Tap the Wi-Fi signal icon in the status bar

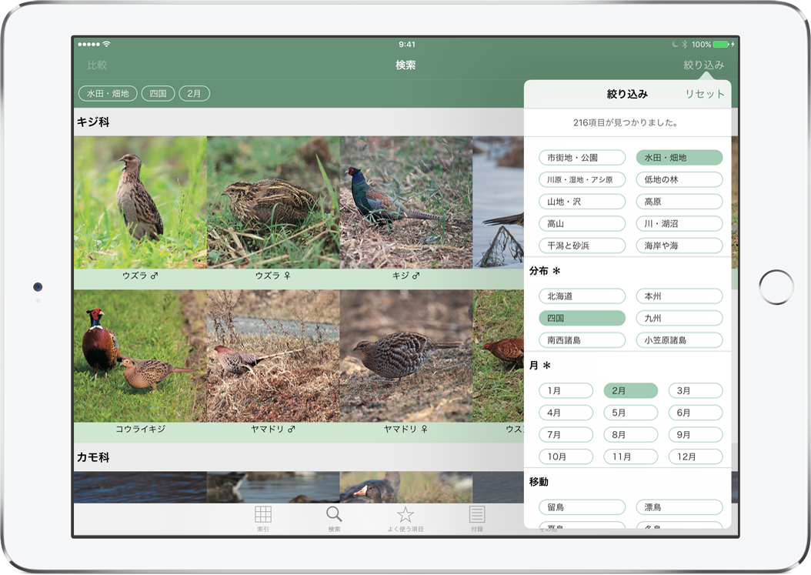tap(106, 44)
